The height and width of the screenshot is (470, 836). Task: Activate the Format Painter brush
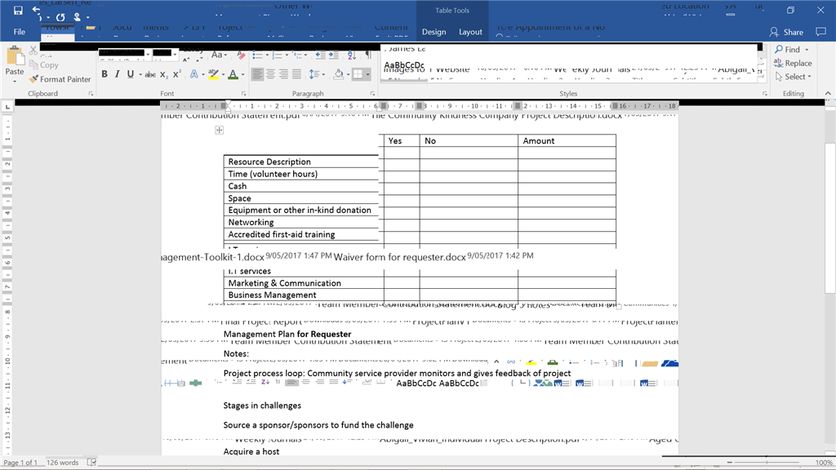pos(60,79)
